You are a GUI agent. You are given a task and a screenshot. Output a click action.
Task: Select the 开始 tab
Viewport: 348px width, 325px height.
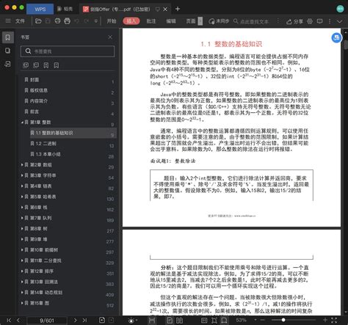pos(112,21)
